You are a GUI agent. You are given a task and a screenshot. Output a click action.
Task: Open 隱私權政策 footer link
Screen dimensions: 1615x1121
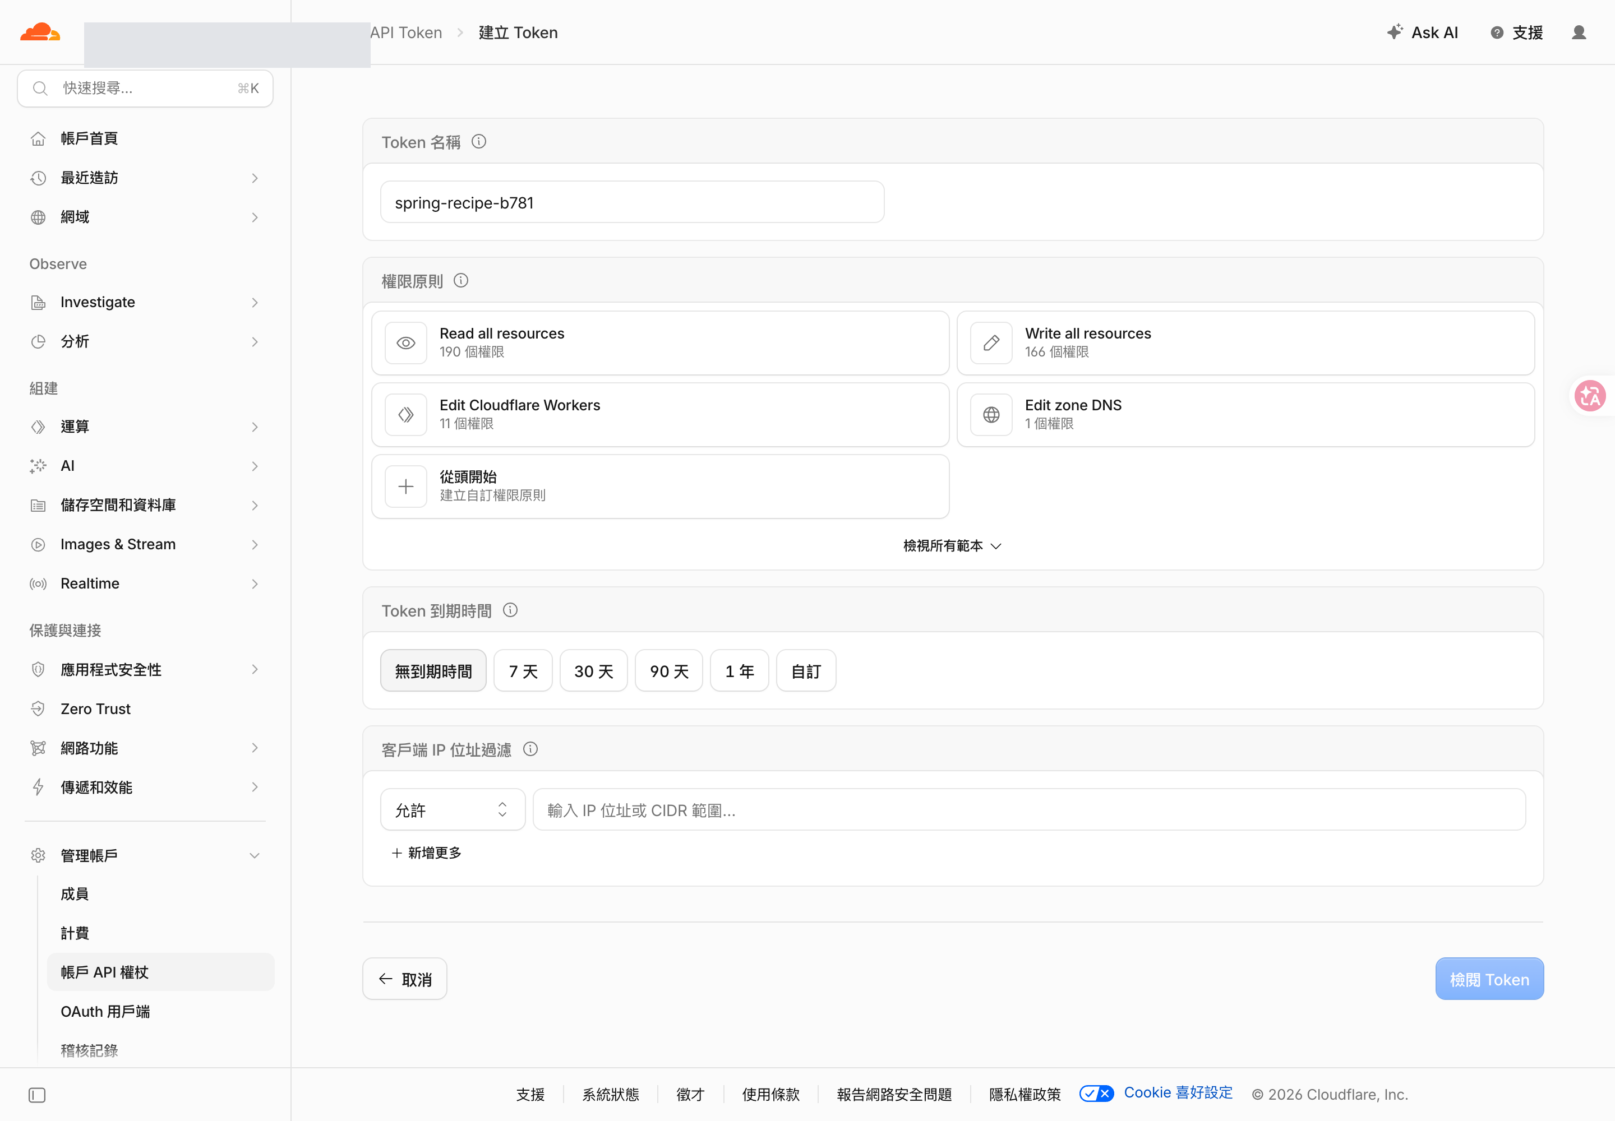[x=1025, y=1094]
